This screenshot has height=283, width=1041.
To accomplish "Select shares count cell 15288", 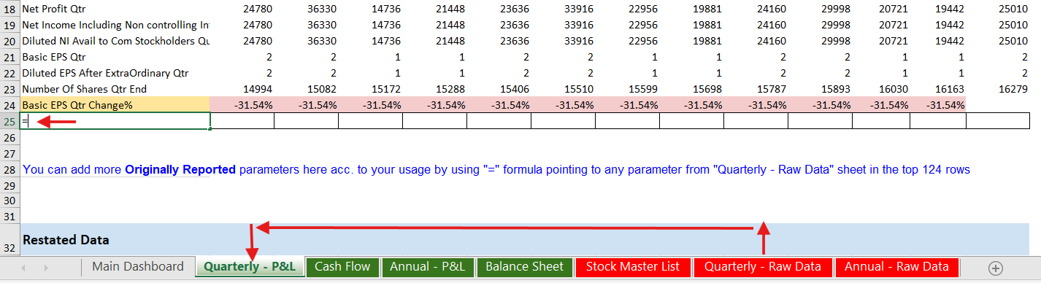I will click(435, 89).
